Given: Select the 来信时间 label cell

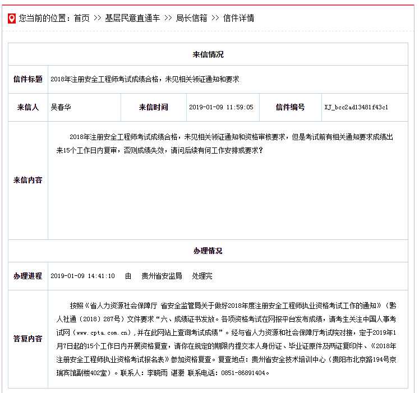Looking at the screenshot, I should point(154,107).
